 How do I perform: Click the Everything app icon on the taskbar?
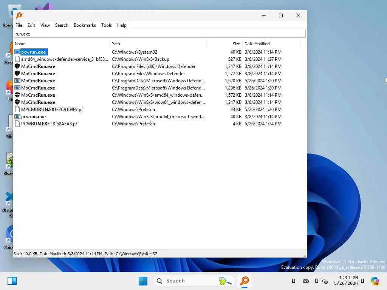click(x=245, y=281)
